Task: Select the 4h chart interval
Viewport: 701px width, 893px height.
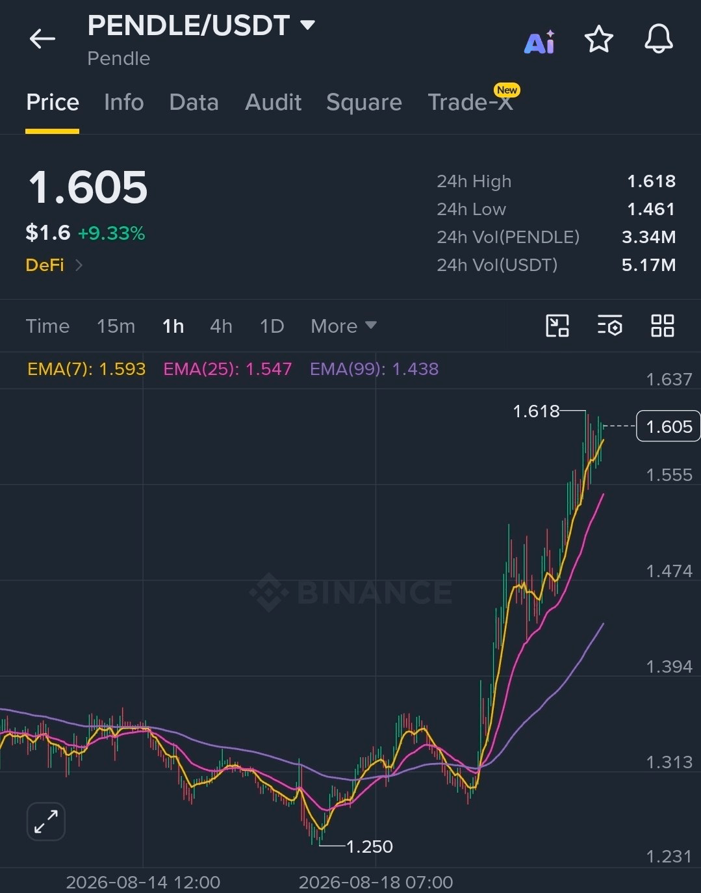Action: 221,326
